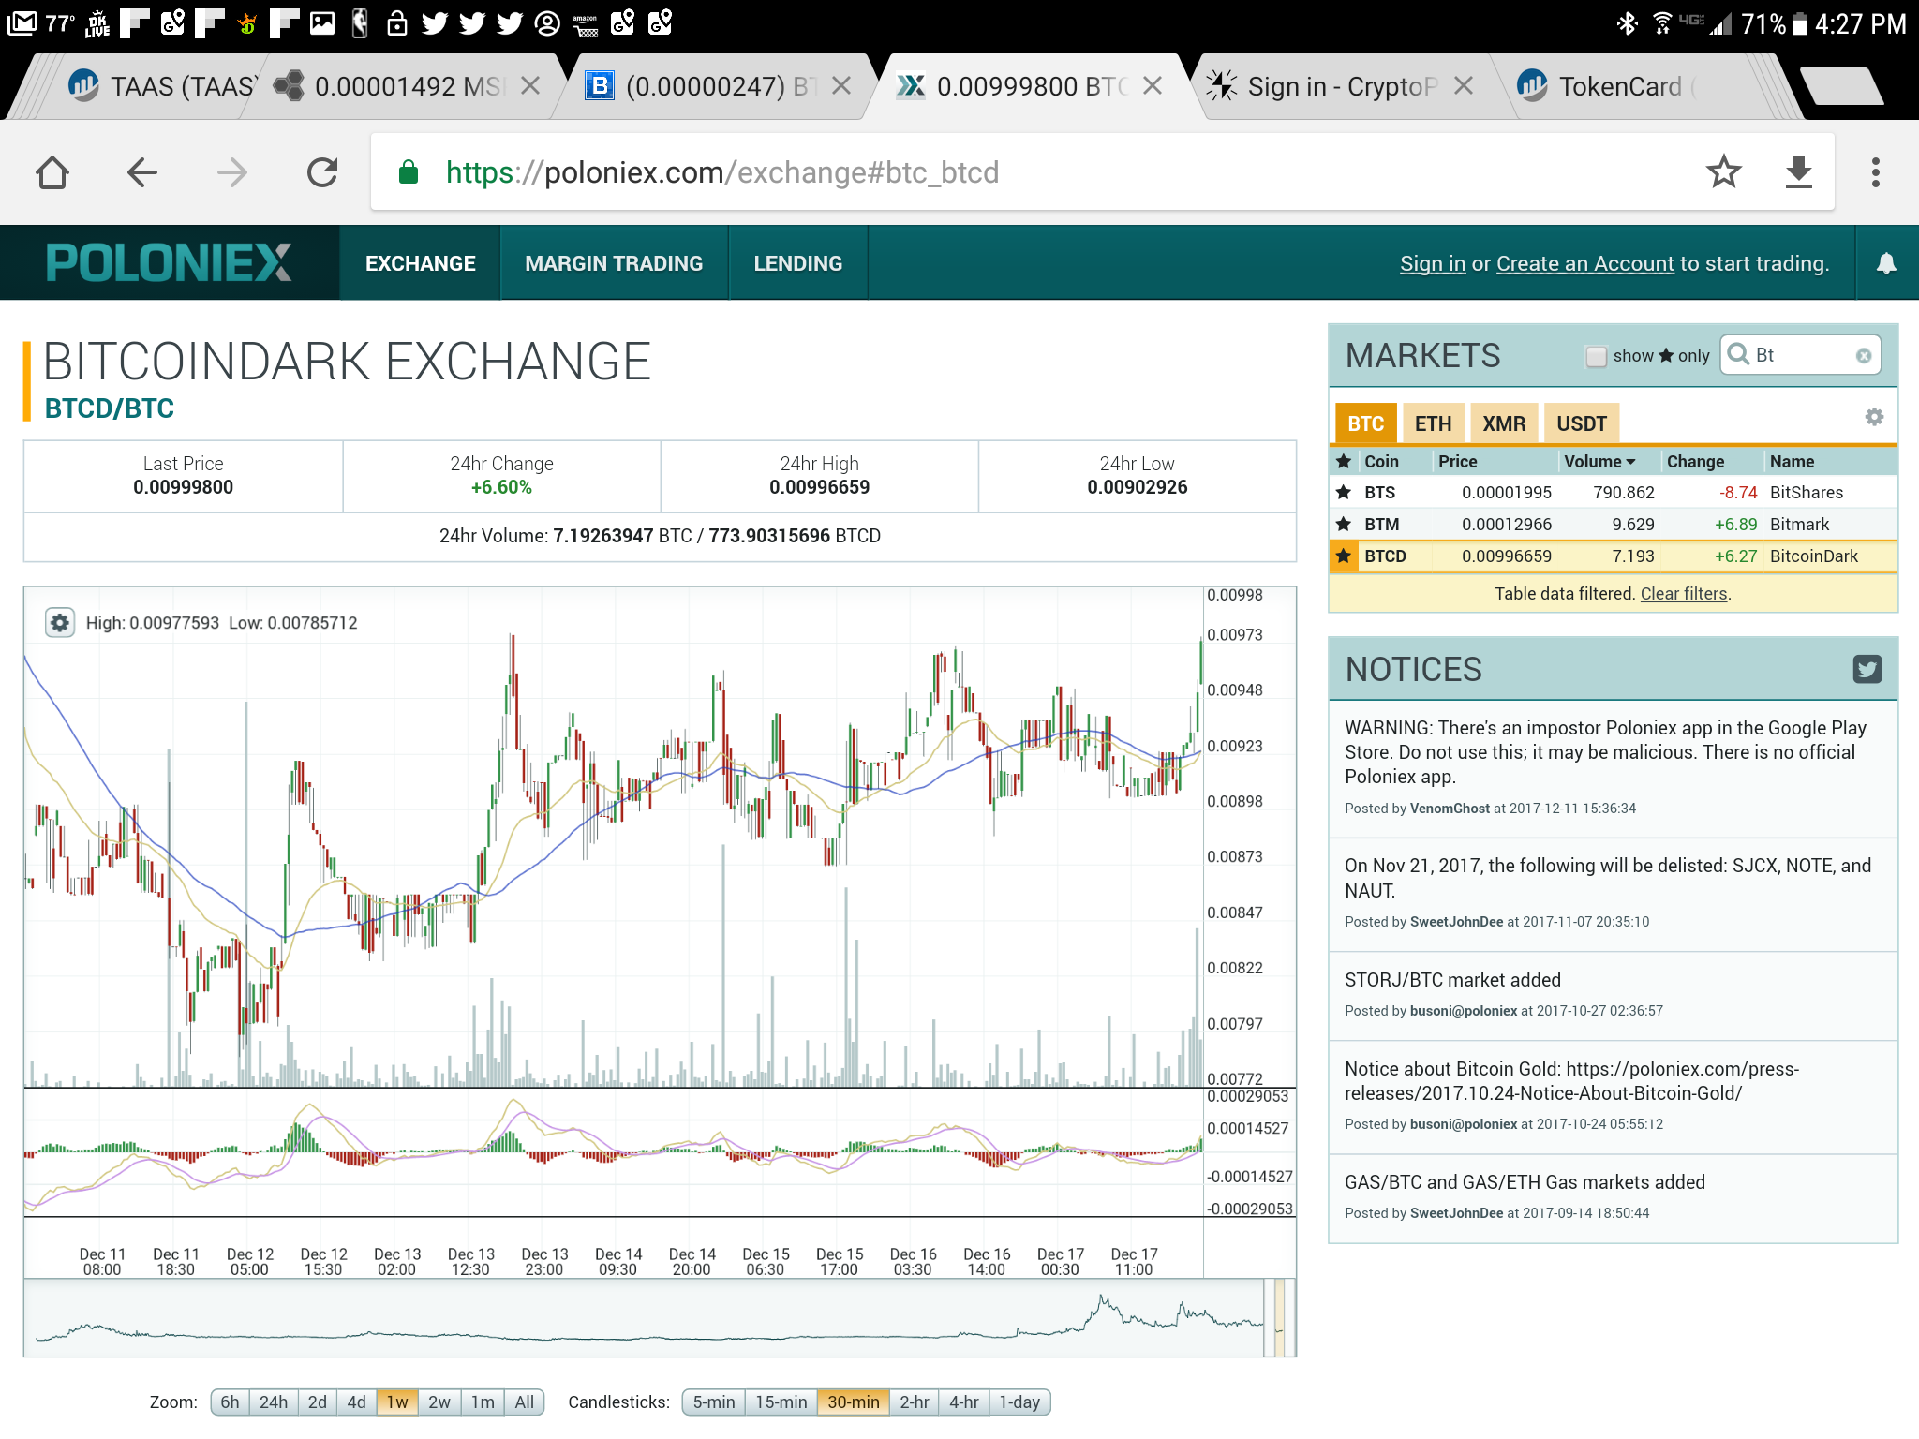Image resolution: width=1919 pixels, height=1439 pixels.
Task: Open the notifications bell icon
Action: 1886,263
